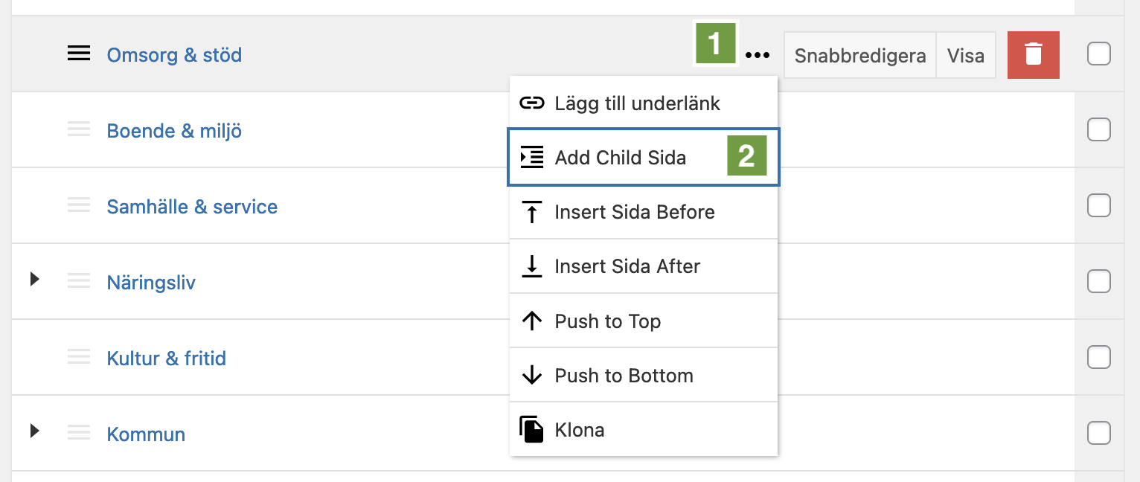Viewport: 1140px width, 482px height.
Task: Tick the checkbox for Omsorg & stöd row
Action: pos(1099,54)
